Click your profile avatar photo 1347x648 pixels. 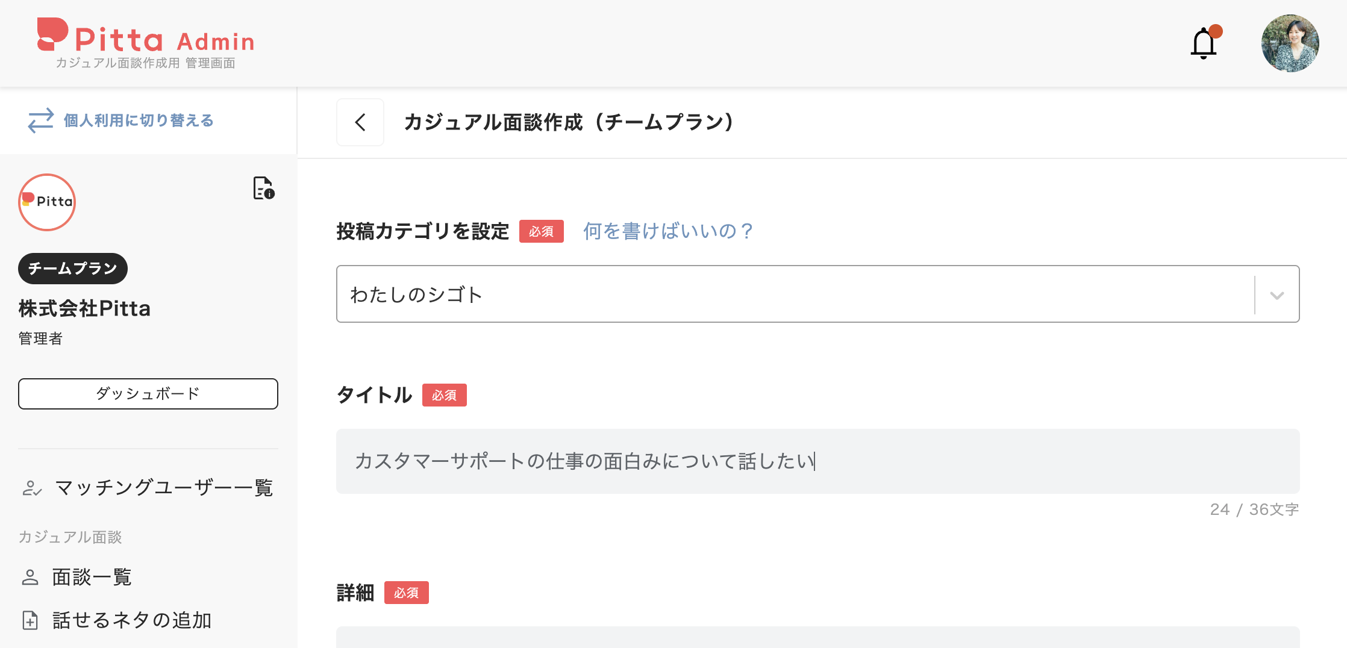[1290, 43]
